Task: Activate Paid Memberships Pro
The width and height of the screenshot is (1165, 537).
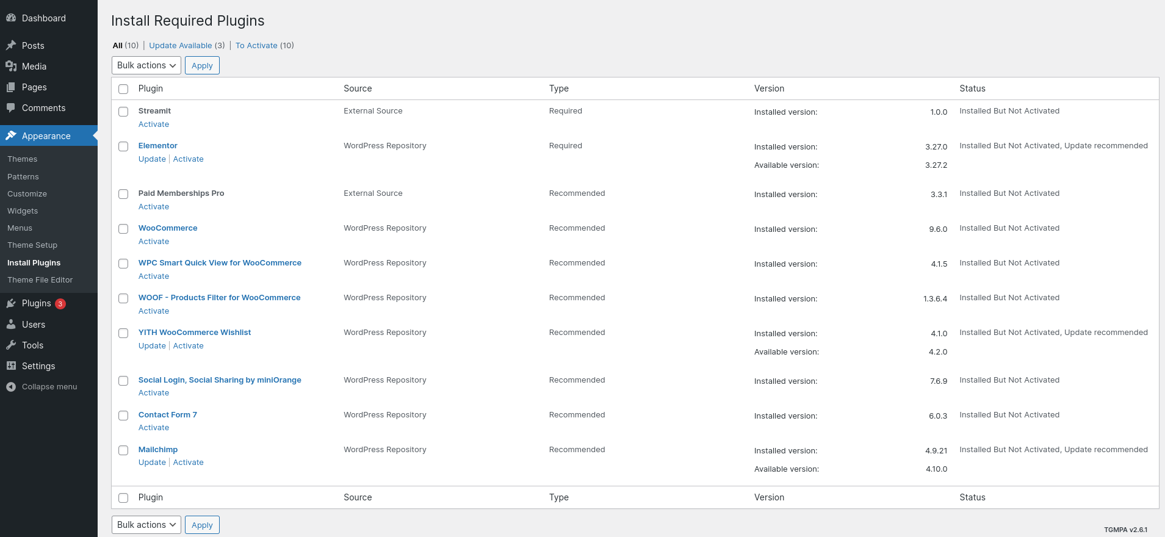Action: click(154, 207)
